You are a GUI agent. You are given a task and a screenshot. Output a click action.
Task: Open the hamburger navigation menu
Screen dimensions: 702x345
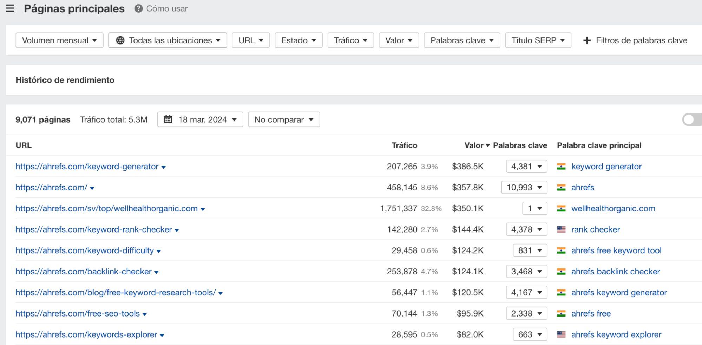11,8
